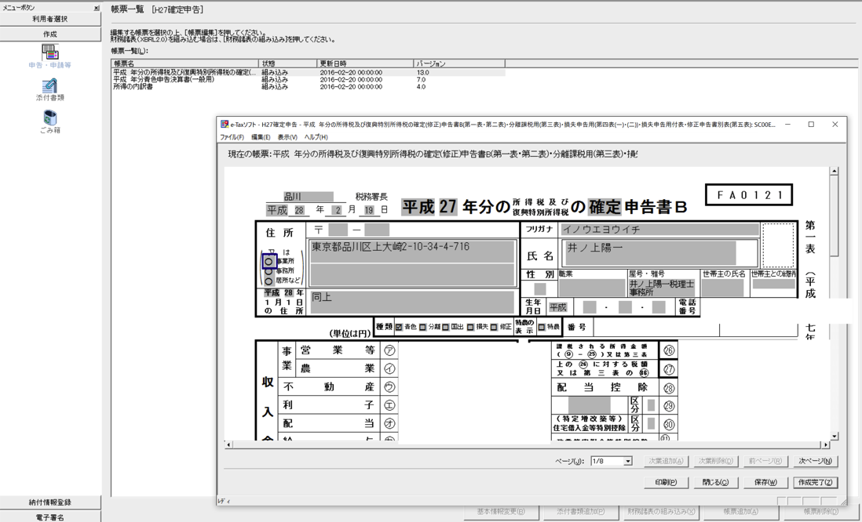Click the 利用者選択 menu button

point(50,19)
